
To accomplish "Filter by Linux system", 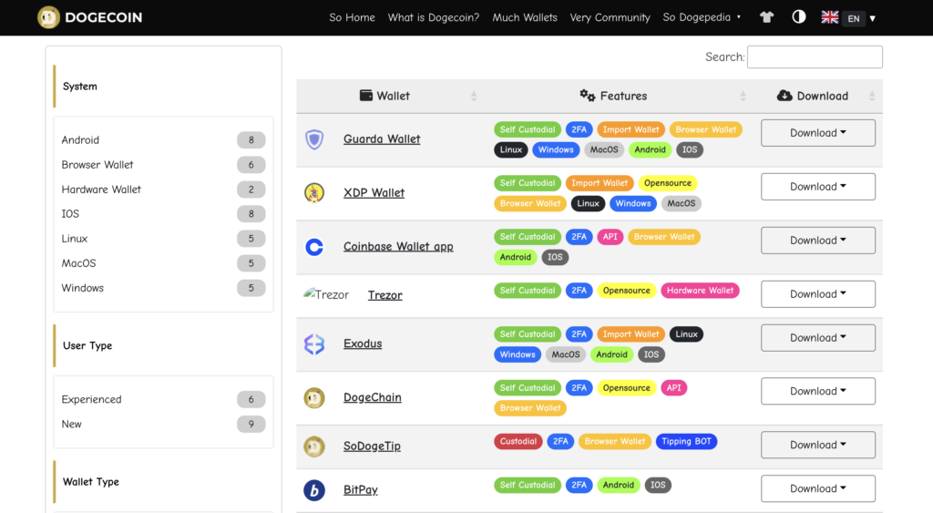I will coord(163,239).
